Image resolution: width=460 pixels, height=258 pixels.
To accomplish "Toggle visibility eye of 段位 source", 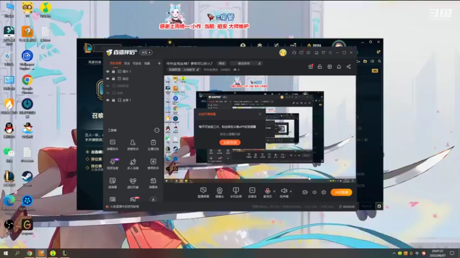I will click(x=108, y=79).
